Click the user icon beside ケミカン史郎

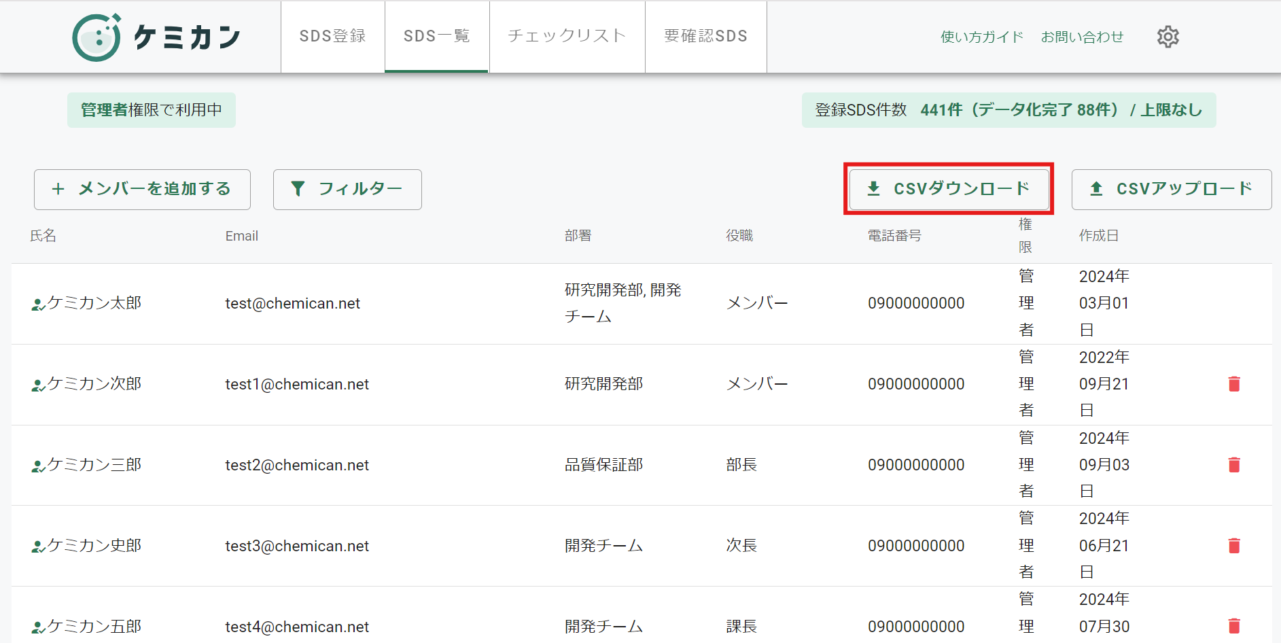point(38,547)
